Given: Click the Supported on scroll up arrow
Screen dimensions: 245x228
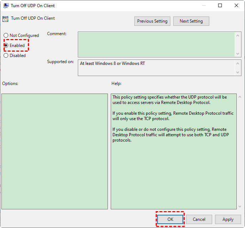Looking at the screenshot, I should (x=238, y=63).
